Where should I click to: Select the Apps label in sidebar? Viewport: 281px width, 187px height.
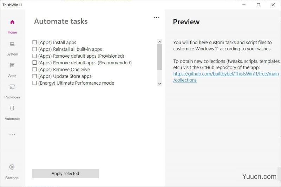point(12,76)
